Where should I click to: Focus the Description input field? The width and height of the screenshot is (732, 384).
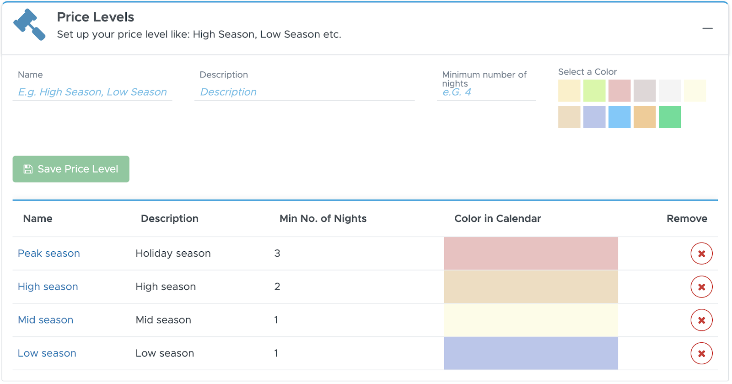[x=305, y=92]
